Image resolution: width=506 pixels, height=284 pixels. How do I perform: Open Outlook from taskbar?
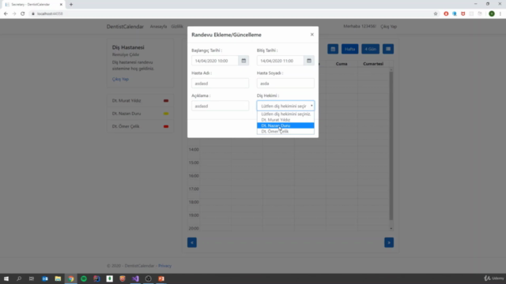(x=45, y=278)
